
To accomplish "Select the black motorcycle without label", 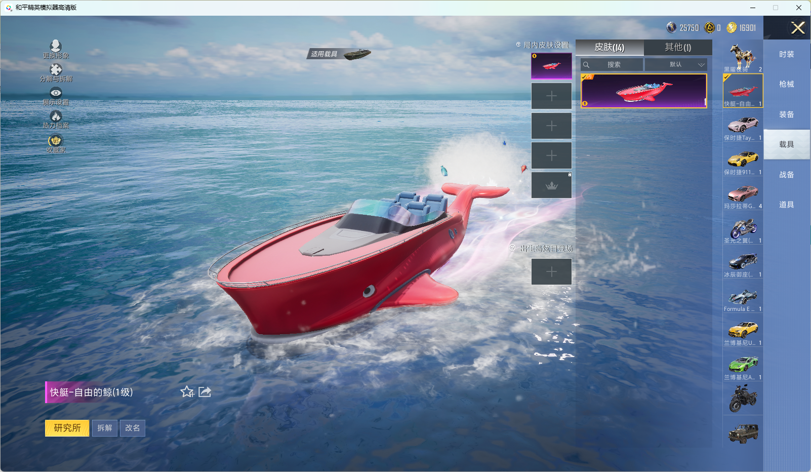I will (743, 399).
